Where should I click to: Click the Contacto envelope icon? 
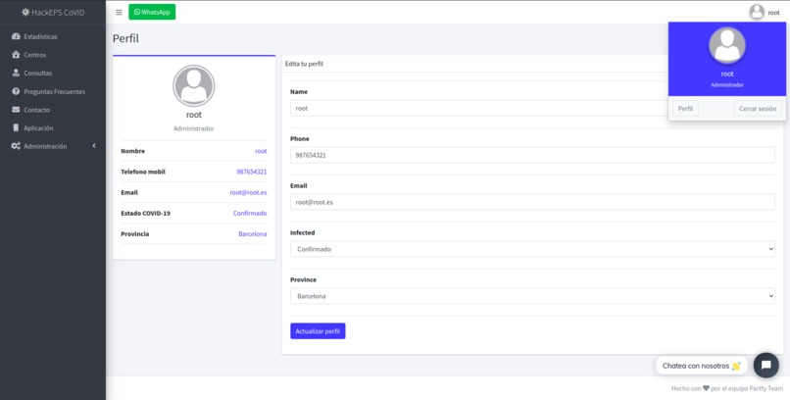point(16,110)
